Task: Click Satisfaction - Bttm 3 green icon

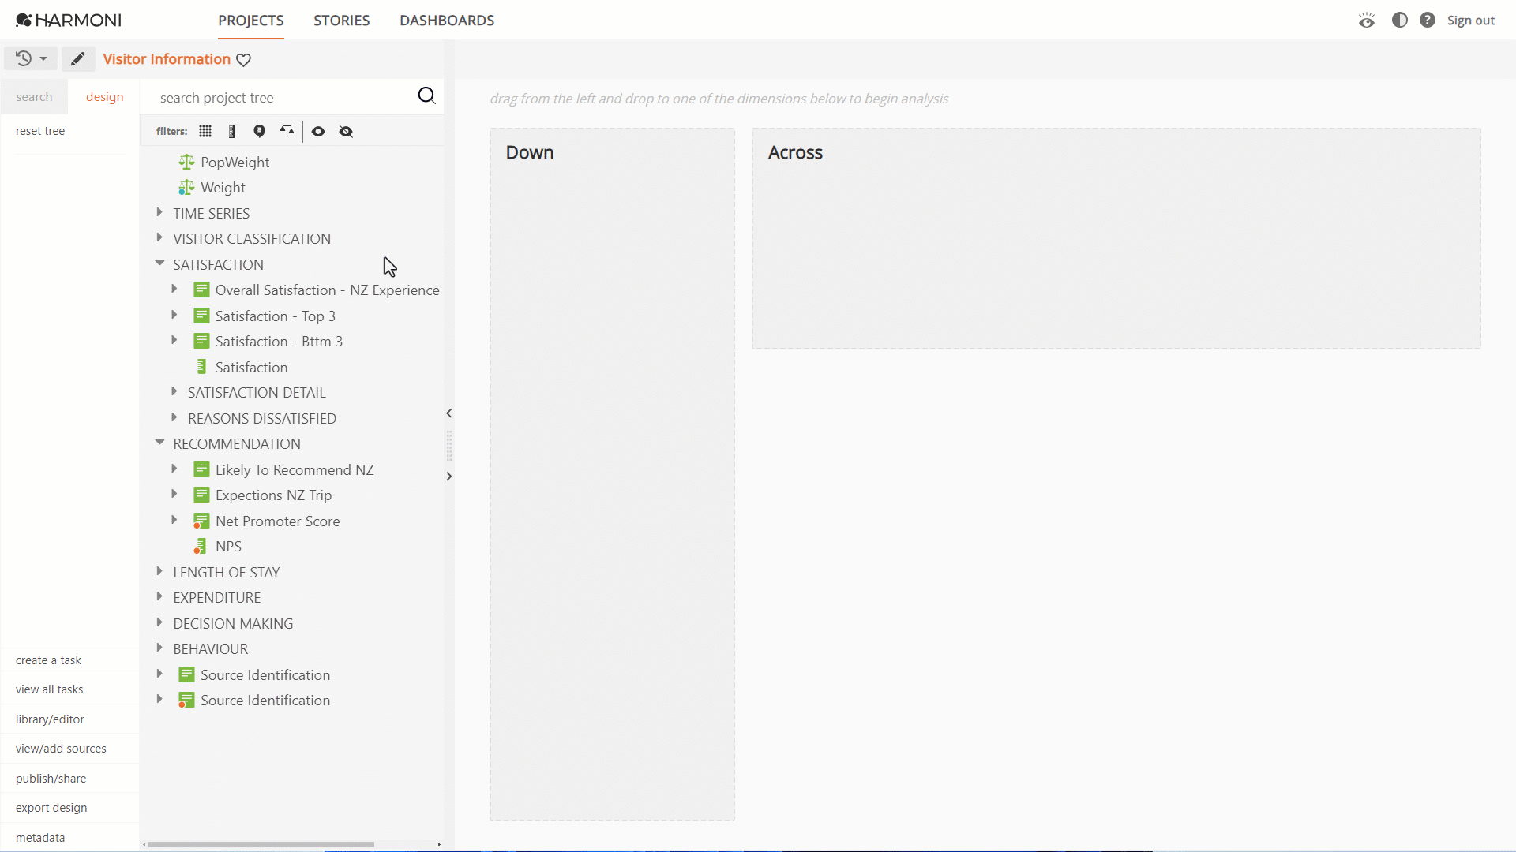Action: coord(202,341)
